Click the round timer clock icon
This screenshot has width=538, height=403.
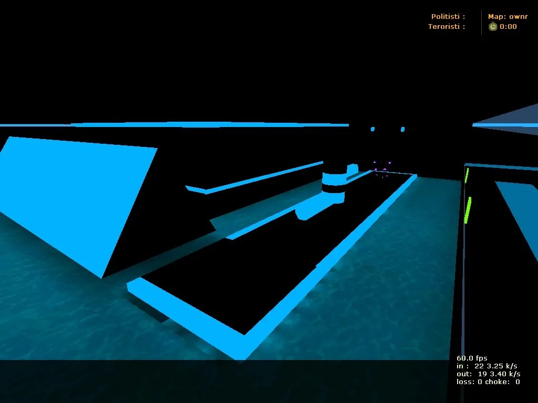point(492,27)
